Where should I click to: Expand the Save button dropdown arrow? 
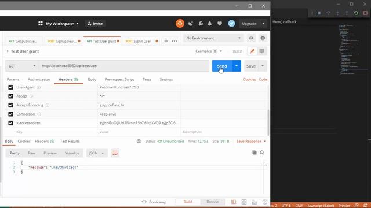click(x=263, y=66)
